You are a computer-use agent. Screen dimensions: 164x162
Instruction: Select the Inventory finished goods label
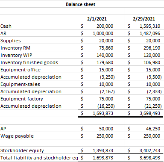point(29,62)
